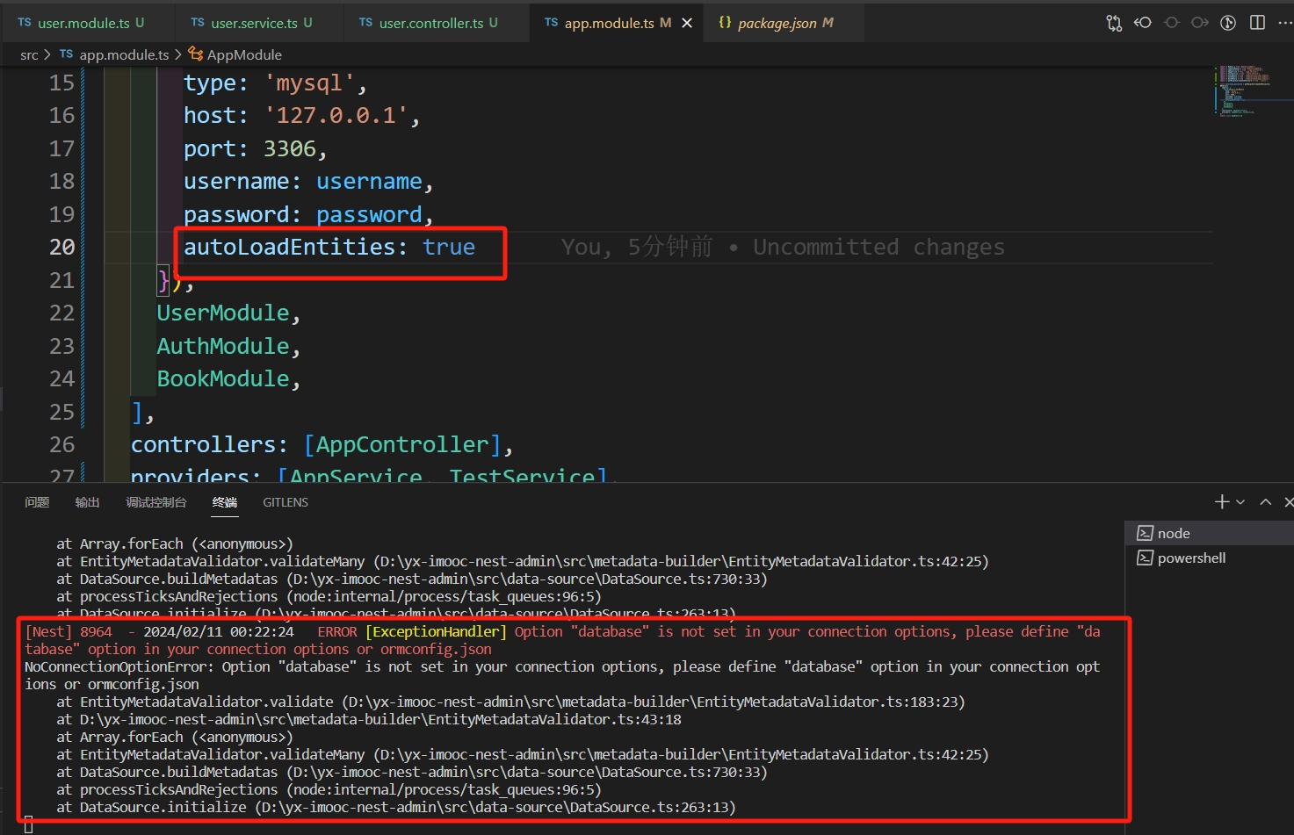Click 'UserModule' on line 22

point(223,313)
